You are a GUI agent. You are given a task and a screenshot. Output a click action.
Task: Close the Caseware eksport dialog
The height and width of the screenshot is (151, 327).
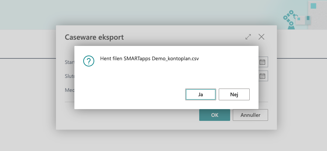[261, 37]
